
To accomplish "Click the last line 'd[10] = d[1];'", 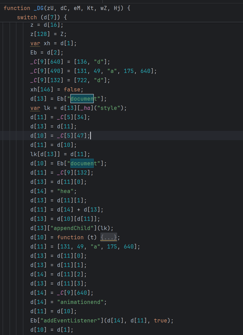I will point(52,330).
